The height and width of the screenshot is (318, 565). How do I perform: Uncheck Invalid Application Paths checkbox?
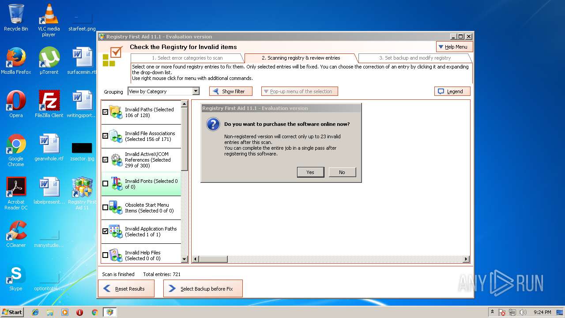[x=105, y=231]
